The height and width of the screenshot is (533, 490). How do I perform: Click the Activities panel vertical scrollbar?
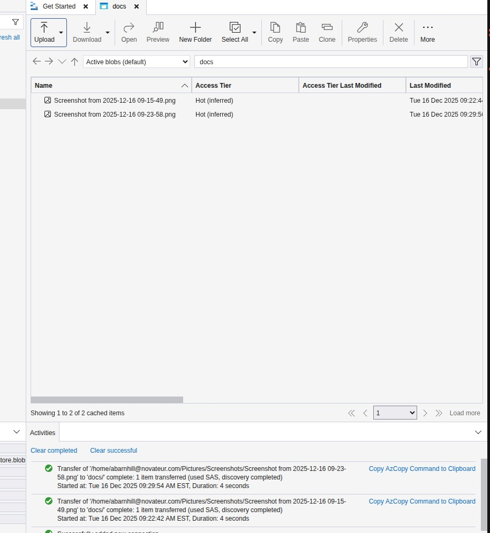pyautogui.click(x=484, y=494)
